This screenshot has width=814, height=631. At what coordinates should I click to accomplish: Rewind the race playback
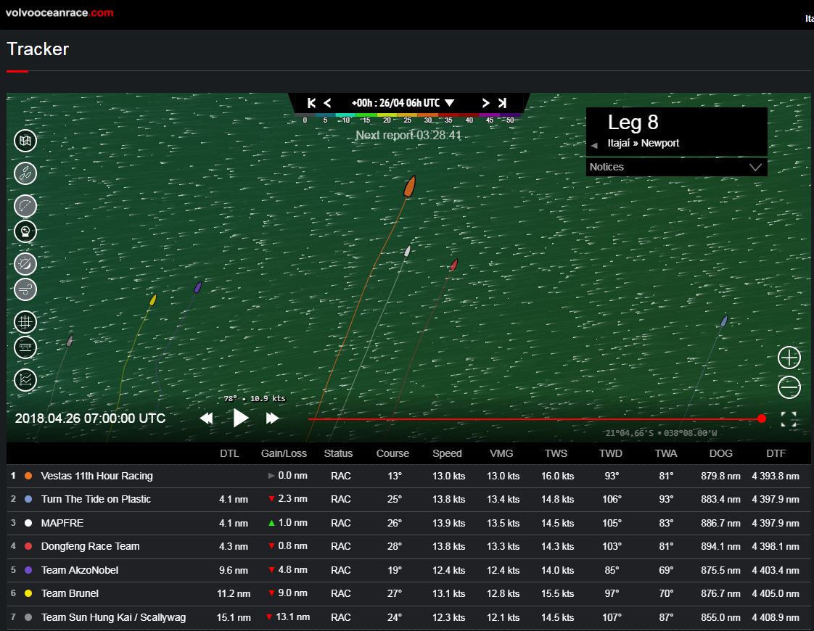[x=207, y=418]
